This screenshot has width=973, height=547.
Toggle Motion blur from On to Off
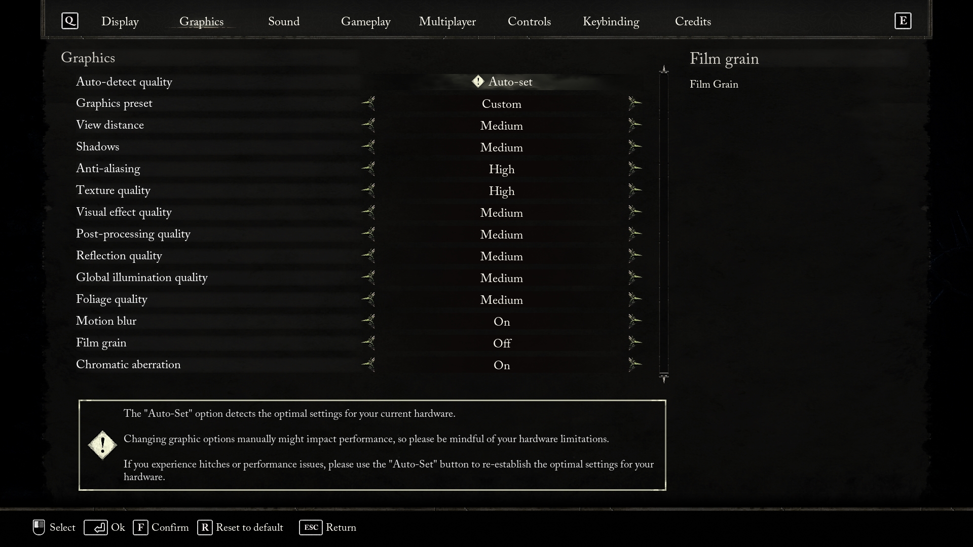click(634, 321)
